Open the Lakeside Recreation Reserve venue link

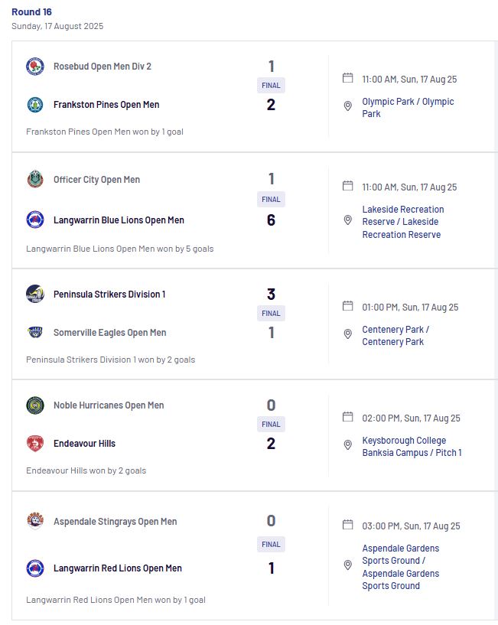pyautogui.click(x=403, y=222)
